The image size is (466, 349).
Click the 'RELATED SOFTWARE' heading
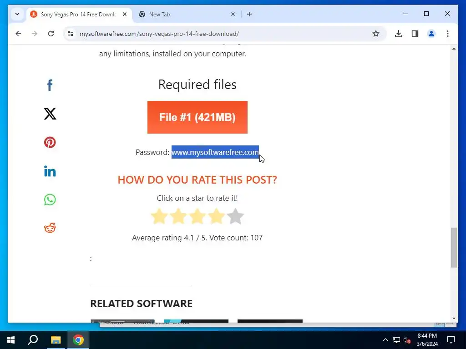coord(142,304)
